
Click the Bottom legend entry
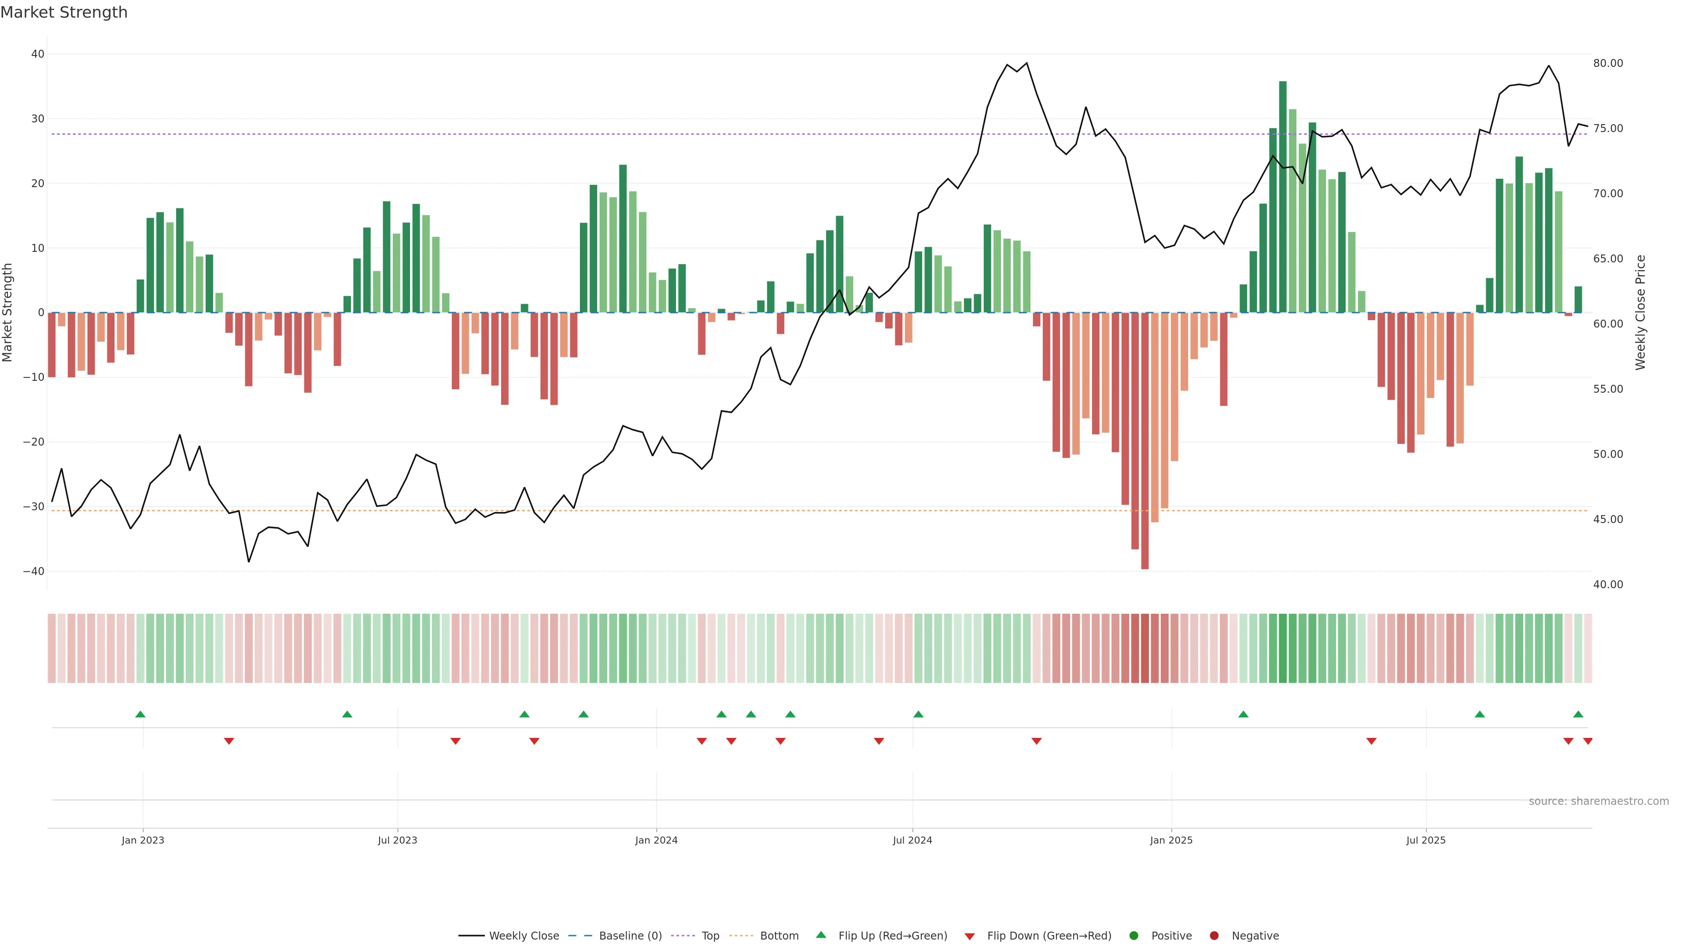coord(779,935)
